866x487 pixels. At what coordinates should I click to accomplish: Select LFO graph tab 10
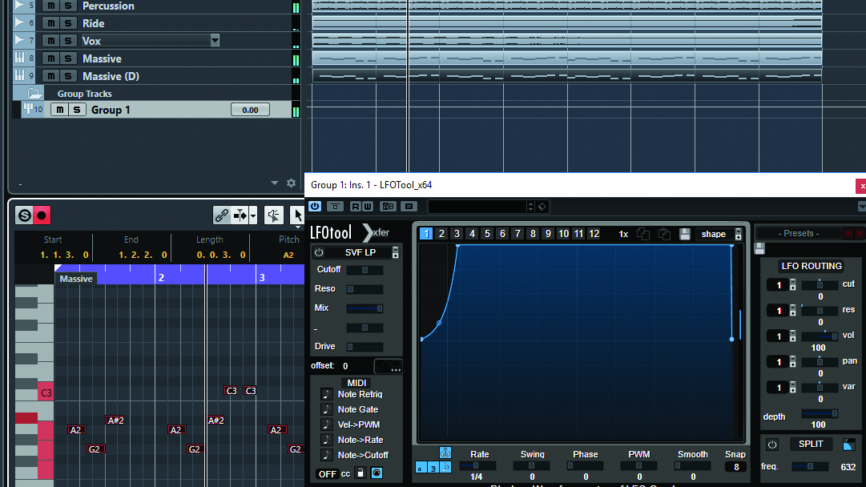click(x=563, y=234)
